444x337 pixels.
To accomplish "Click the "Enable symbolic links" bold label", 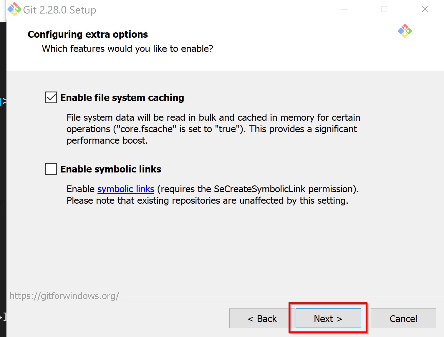I will click(x=111, y=169).
